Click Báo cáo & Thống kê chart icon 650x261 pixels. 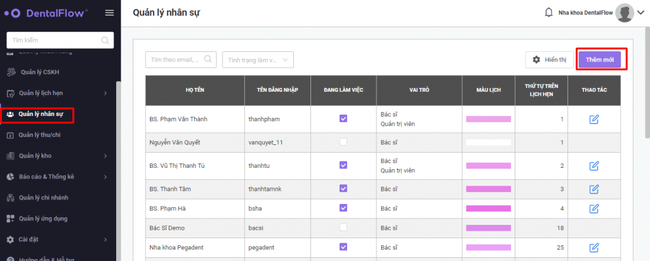click(x=11, y=177)
